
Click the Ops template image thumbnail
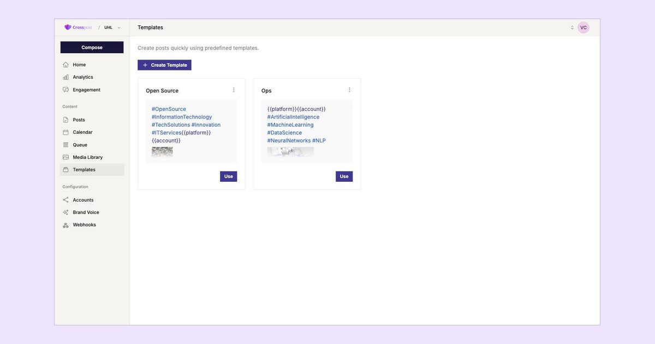290,152
